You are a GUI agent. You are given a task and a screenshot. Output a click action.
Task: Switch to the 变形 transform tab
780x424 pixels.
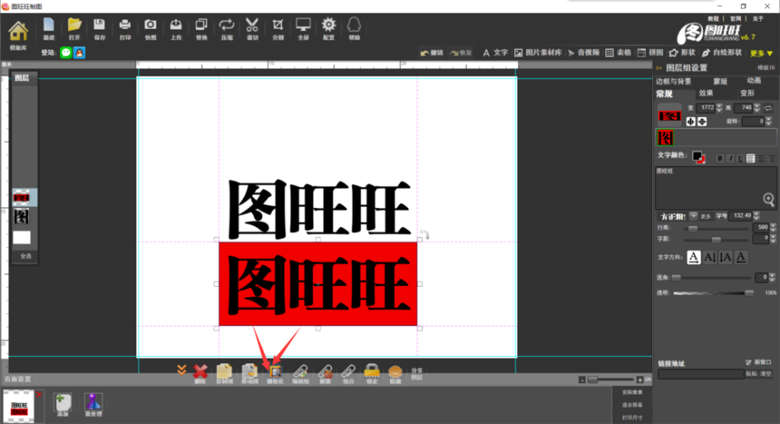coord(747,93)
